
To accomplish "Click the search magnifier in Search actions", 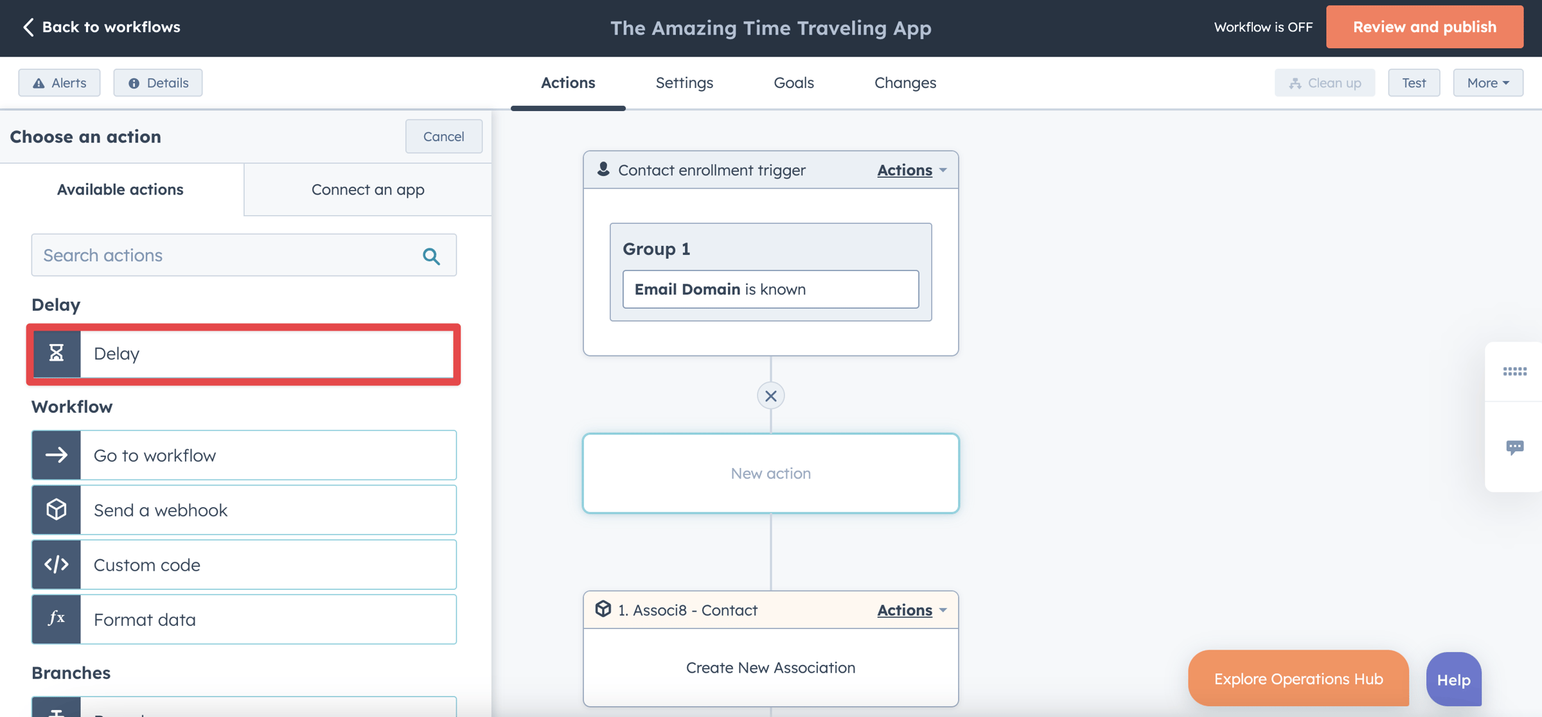I will pos(431,255).
